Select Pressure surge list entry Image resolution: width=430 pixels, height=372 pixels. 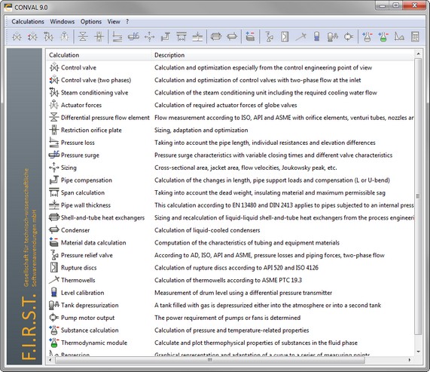(x=230, y=155)
